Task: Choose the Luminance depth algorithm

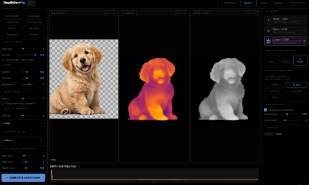Action: (297, 91)
